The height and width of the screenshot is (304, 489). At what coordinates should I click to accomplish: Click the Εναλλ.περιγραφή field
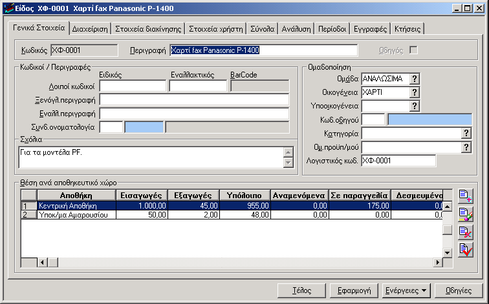[x=194, y=114]
